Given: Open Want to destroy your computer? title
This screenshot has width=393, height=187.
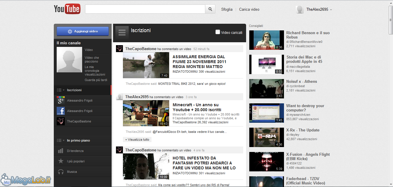Looking at the screenshot, I should coord(305,108).
